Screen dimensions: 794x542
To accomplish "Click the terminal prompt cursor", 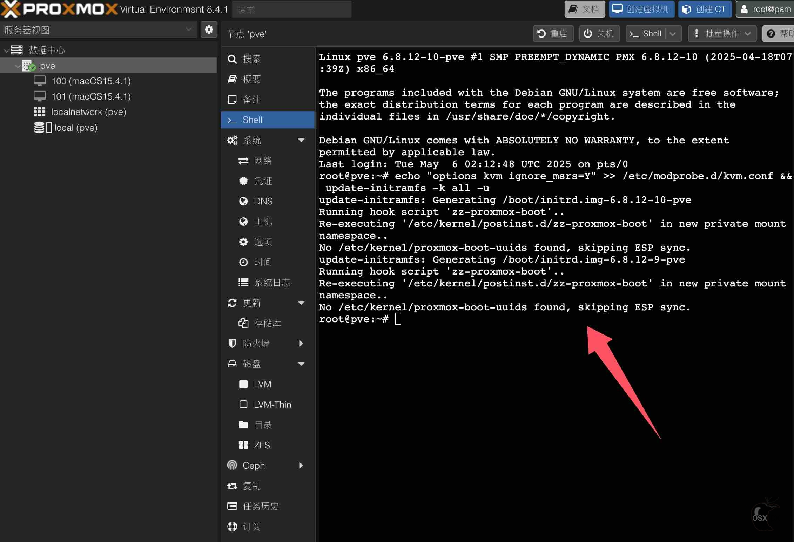I will [398, 319].
